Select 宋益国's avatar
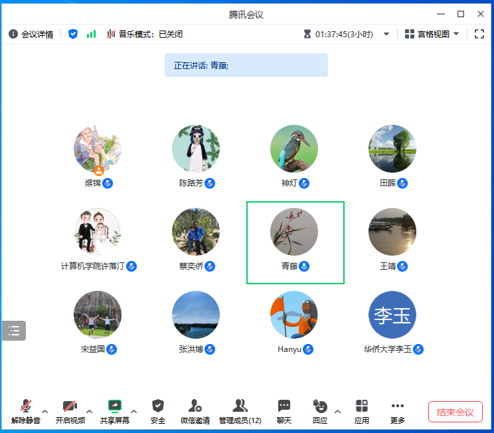The image size is (494, 433). coord(98,315)
